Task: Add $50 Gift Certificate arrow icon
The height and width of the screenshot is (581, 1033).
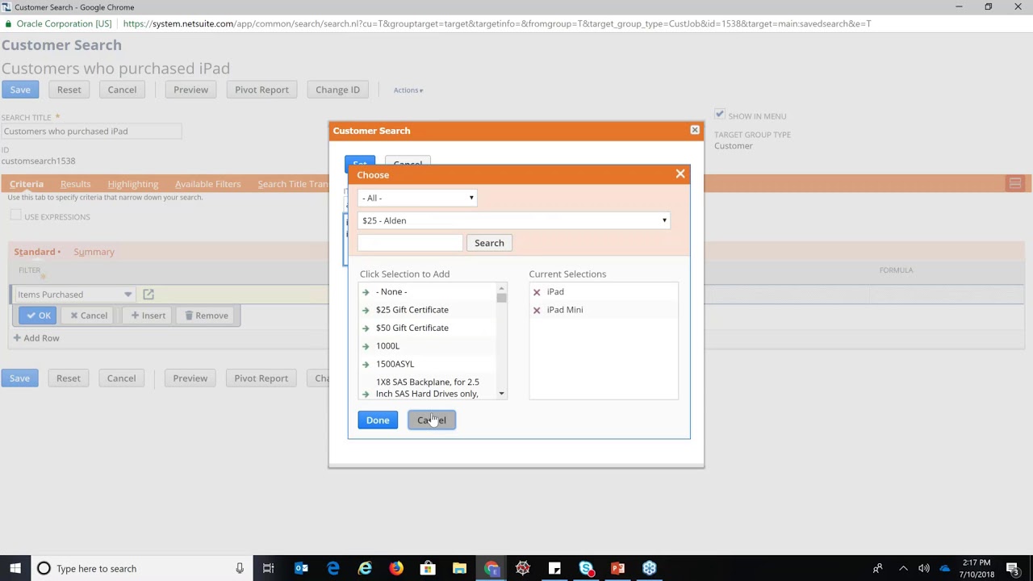Action: pyautogui.click(x=366, y=328)
